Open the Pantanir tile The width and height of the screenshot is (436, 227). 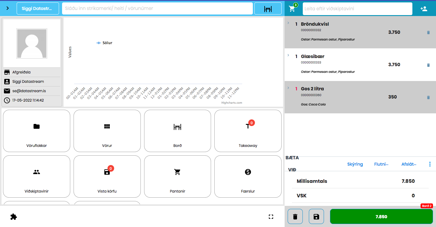tap(177, 177)
